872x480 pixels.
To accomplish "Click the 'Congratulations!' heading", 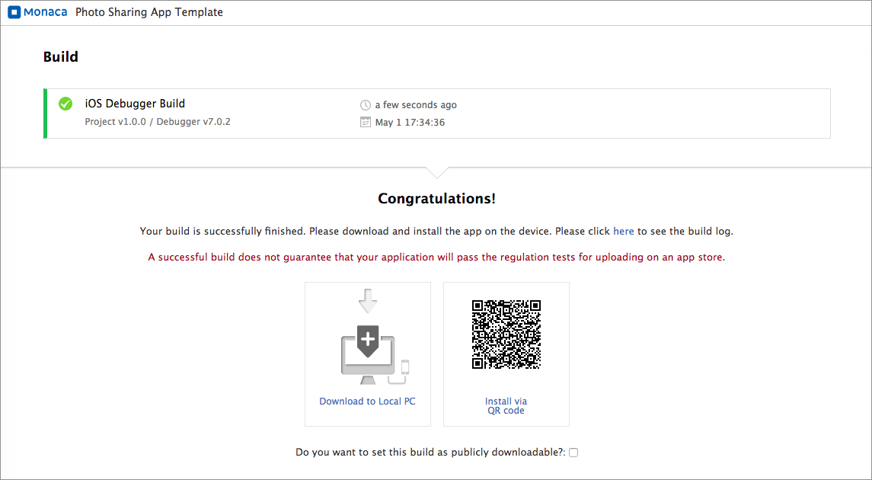I will (436, 199).
